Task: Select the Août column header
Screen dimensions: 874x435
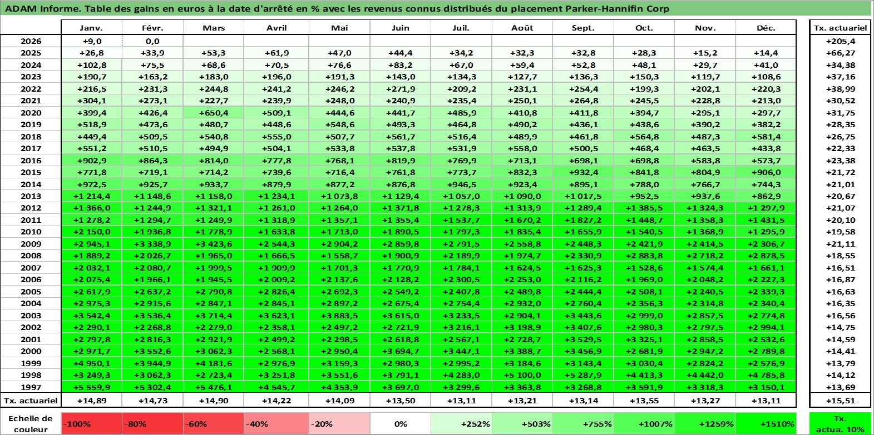Action: pos(522,28)
